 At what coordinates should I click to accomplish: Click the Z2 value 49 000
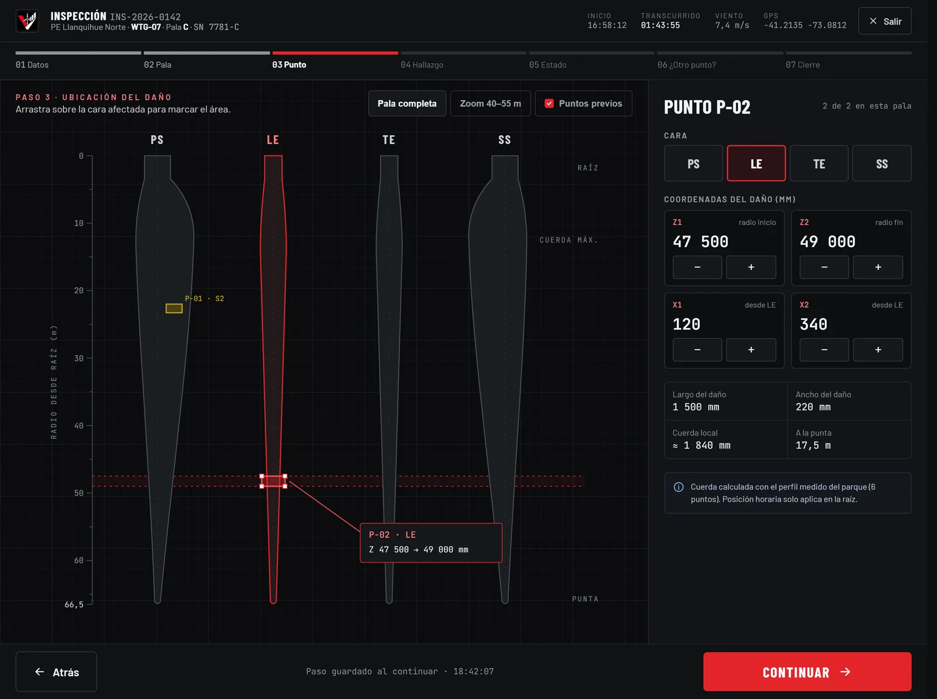point(827,242)
